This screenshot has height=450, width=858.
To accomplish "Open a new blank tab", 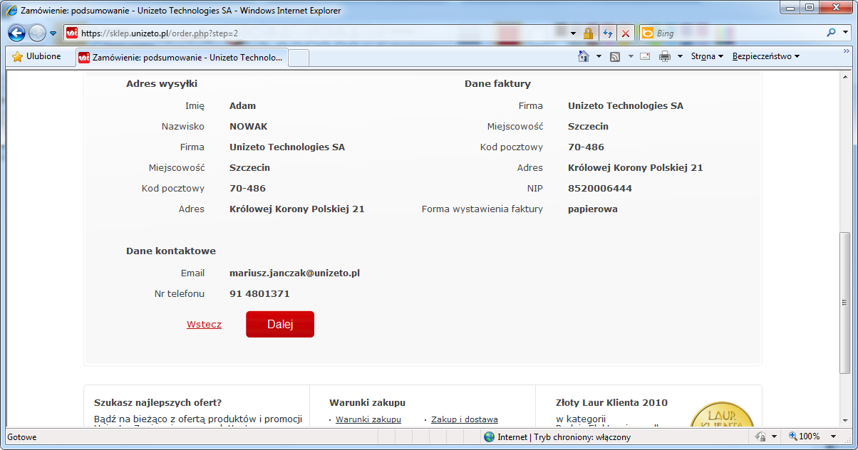I will click(299, 58).
